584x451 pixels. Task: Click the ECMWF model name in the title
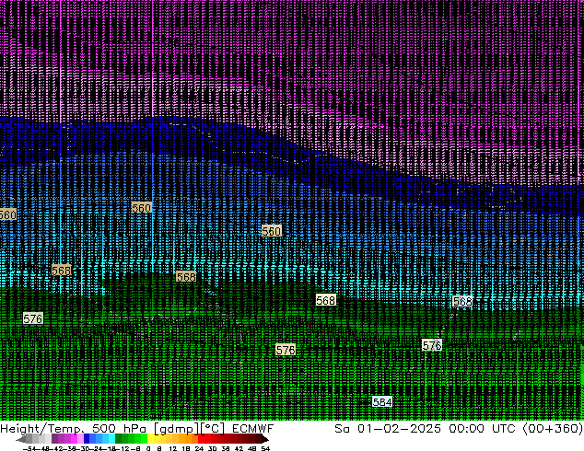pos(253,428)
